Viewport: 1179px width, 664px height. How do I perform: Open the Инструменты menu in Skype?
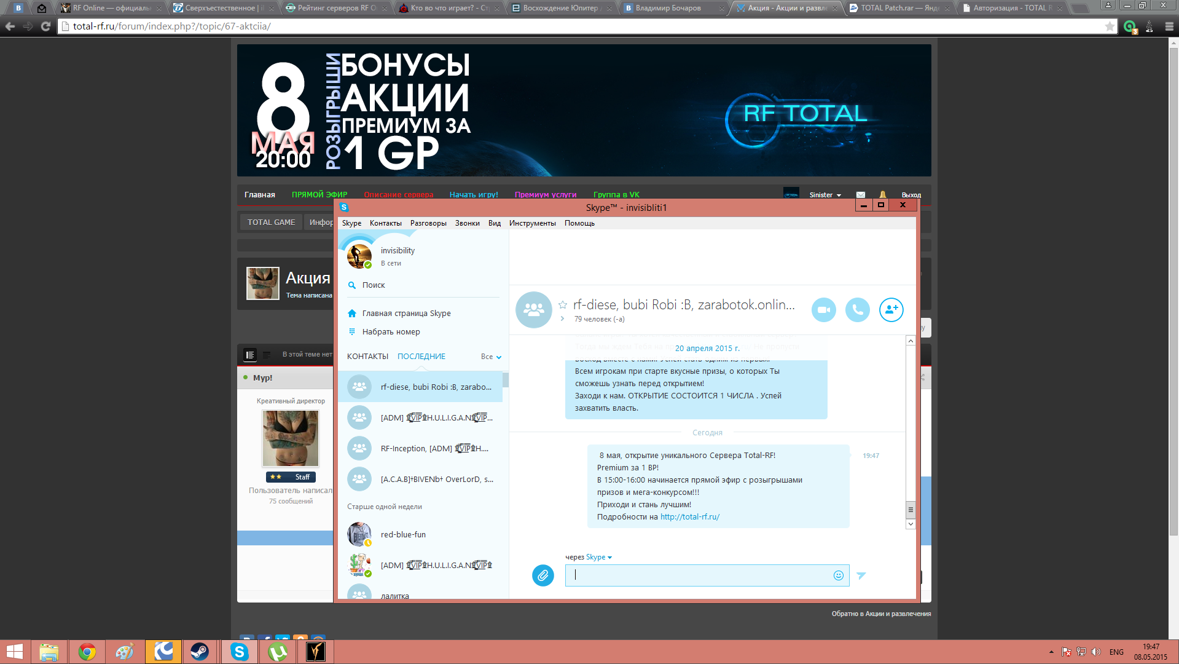tap(533, 223)
